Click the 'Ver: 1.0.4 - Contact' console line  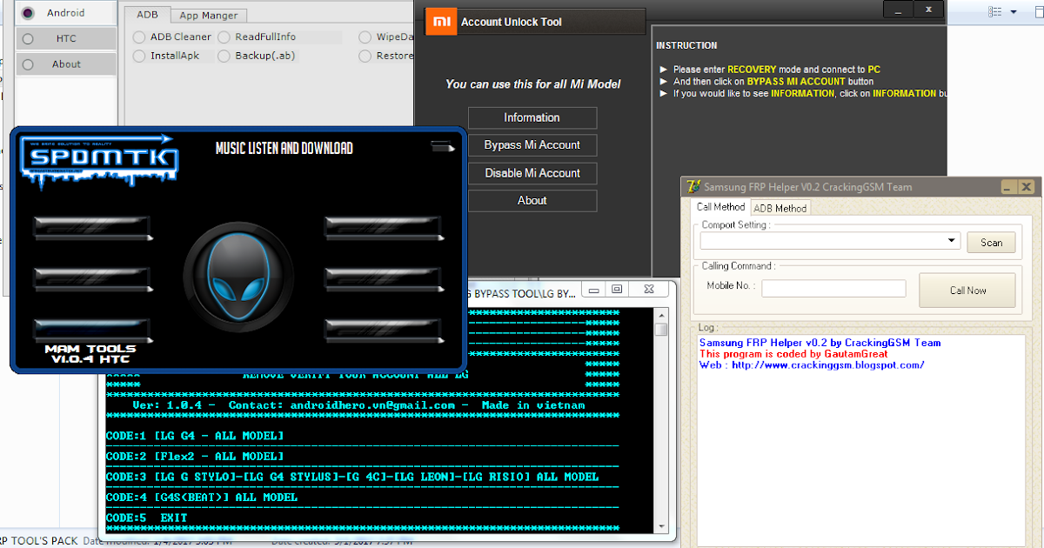point(358,405)
